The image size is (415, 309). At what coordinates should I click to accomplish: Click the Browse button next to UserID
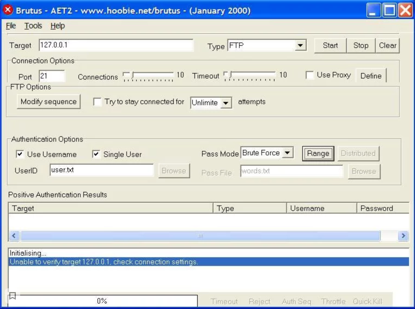[x=174, y=171]
